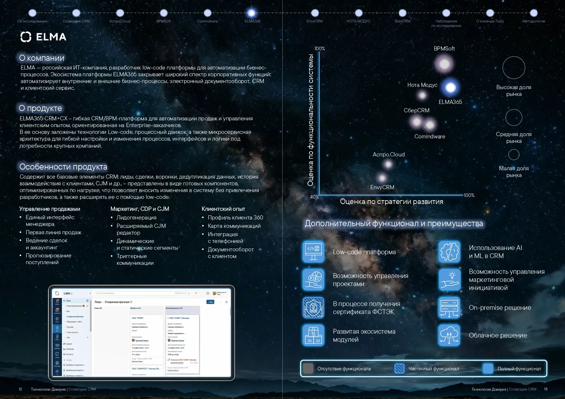The image size is (565, 399).
Task: Open the view-mode dropdown right of search bar
Action: coord(197,293)
